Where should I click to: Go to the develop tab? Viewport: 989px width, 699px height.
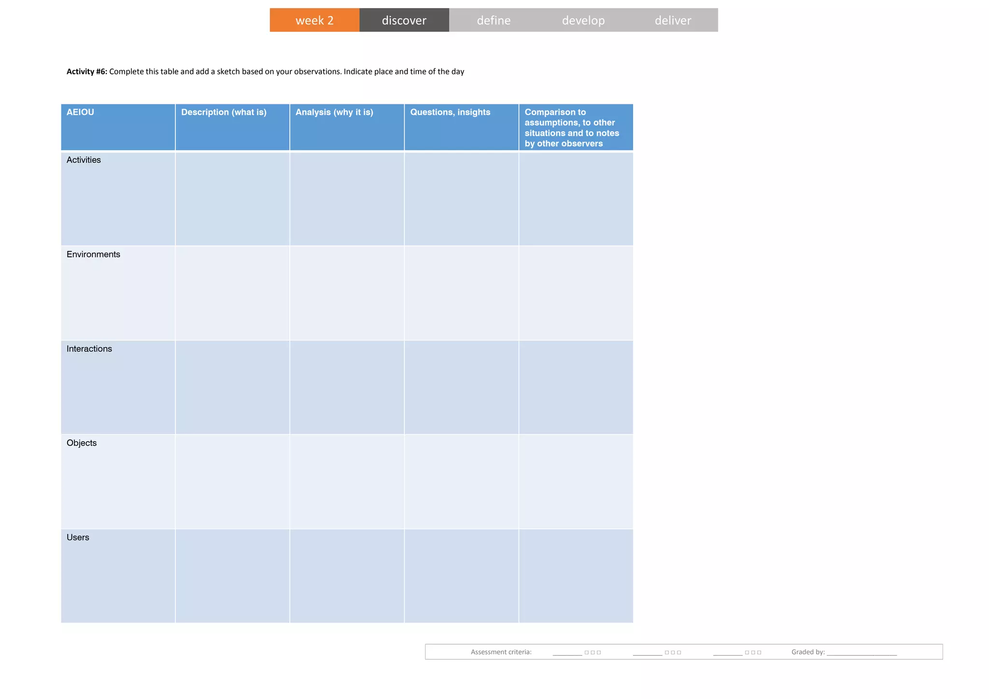tap(583, 20)
